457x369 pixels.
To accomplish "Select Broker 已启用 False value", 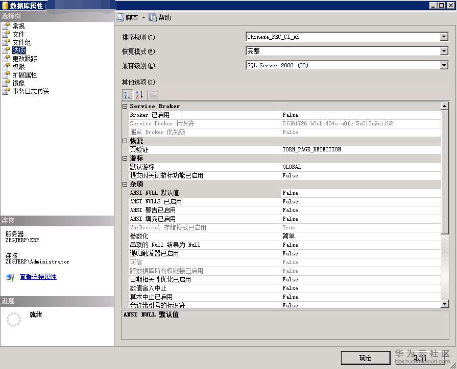I will pyautogui.click(x=361, y=115).
